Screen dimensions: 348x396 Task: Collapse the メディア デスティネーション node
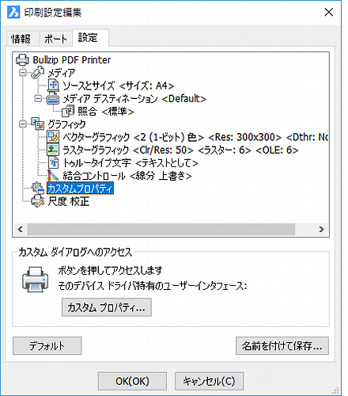tap(38, 98)
